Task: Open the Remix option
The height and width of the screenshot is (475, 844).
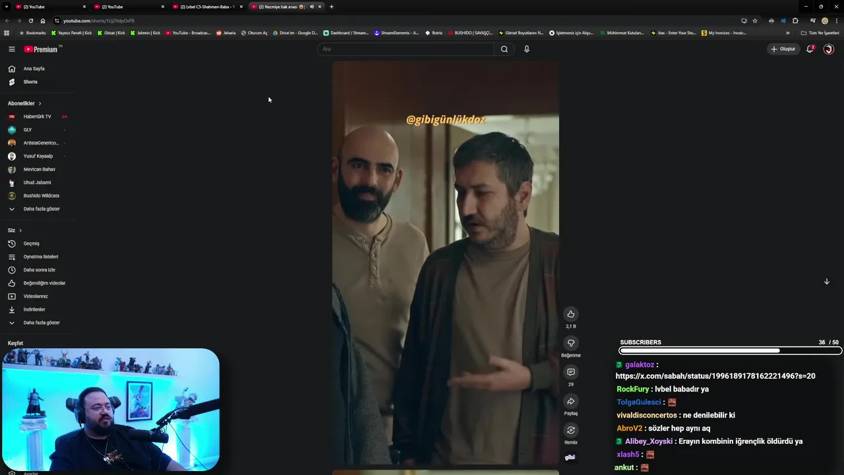Action: coord(571,430)
